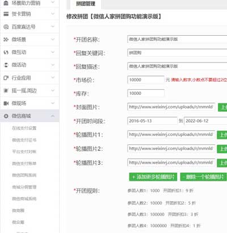This screenshot has width=227, height=233.
Task: Expand the 行业应用 menu chevron
Action: coord(53,78)
